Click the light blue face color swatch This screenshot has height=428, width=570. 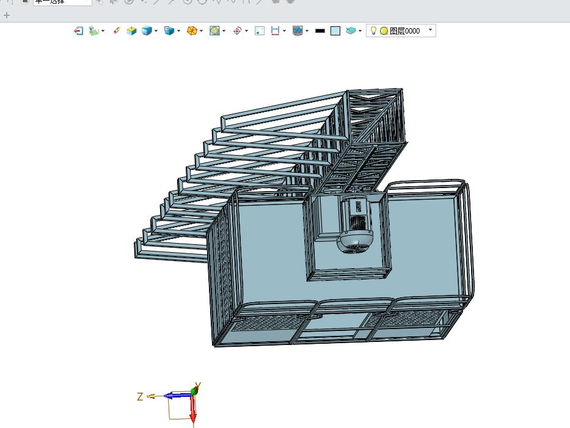pyautogui.click(x=335, y=31)
